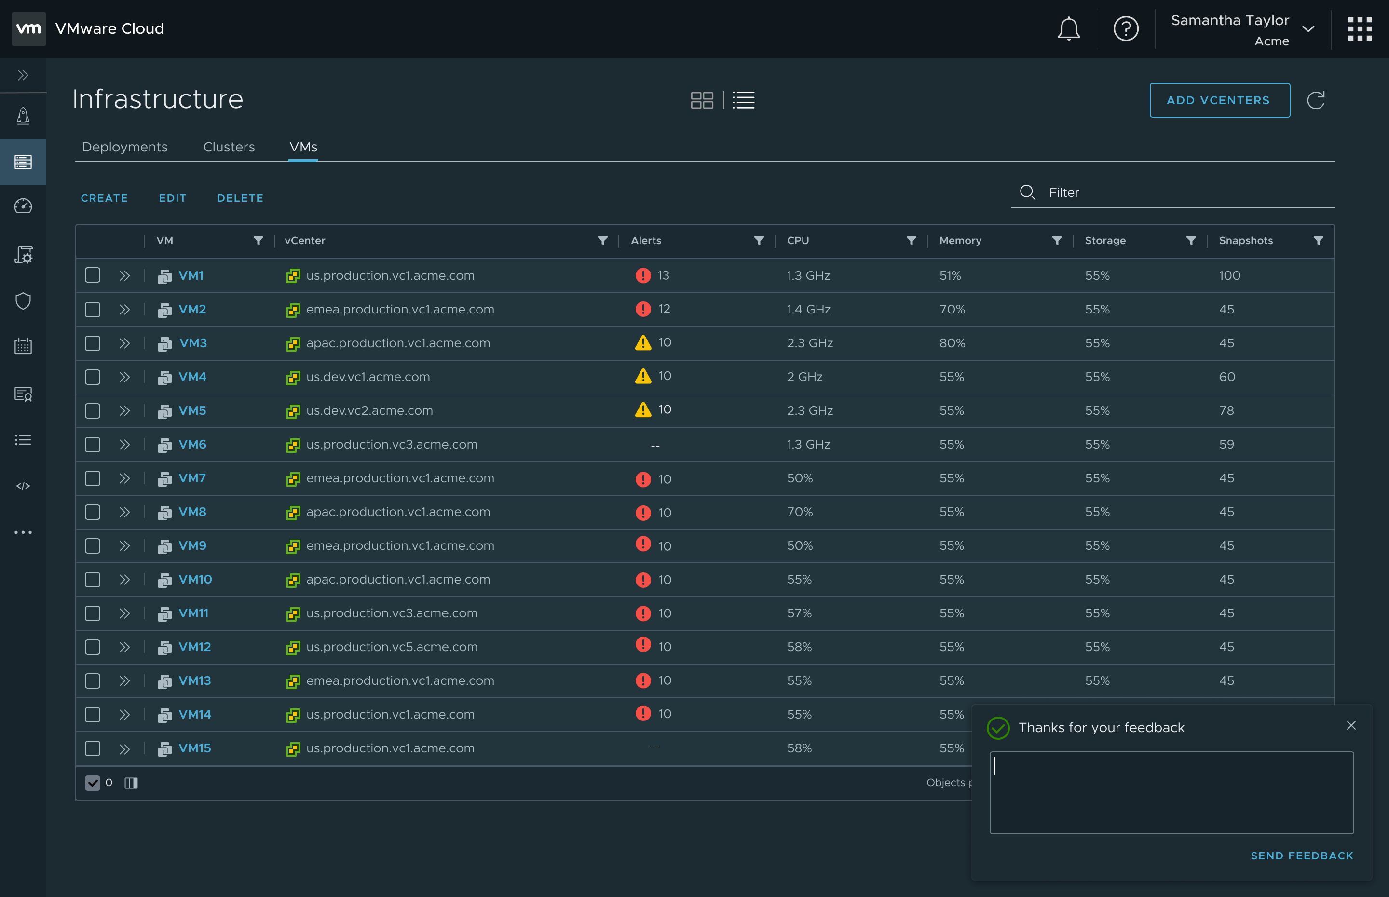Expand the VM8 row details
The width and height of the screenshot is (1389, 897).
coord(124,512)
